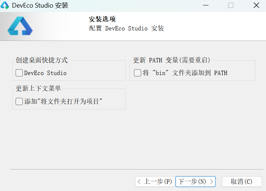Go back with 上一步(P) button
The width and height of the screenshot is (266, 191).
(x=155, y=182)
